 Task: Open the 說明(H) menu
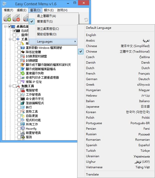point(62,10)
